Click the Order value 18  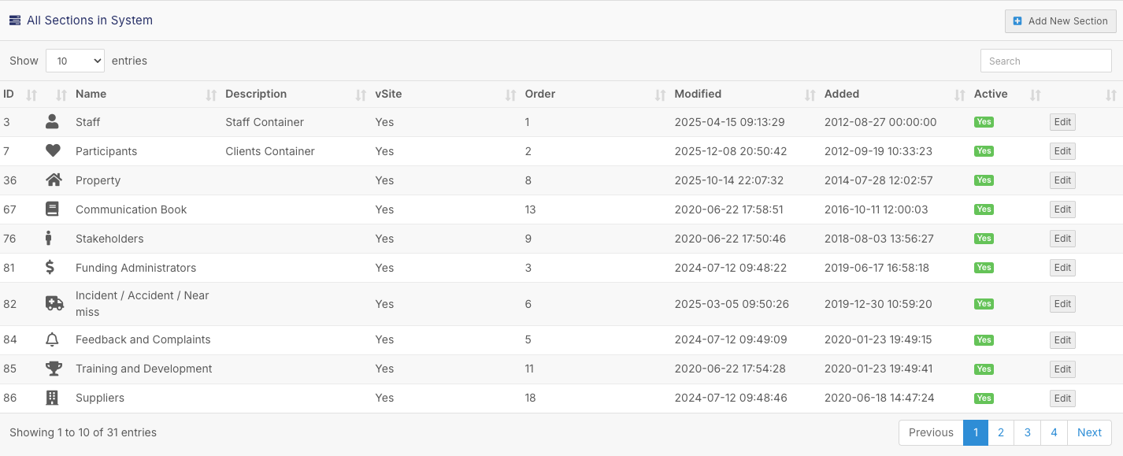[x=531, y=398]
